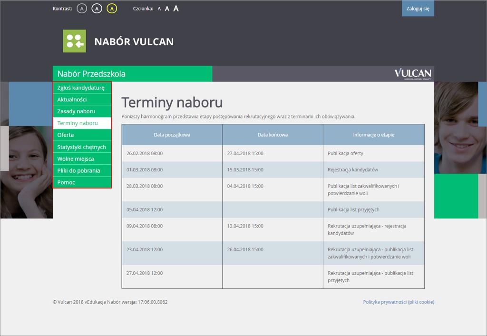
Task: Select the yellow contrast icon
Action: pos(112,9)
